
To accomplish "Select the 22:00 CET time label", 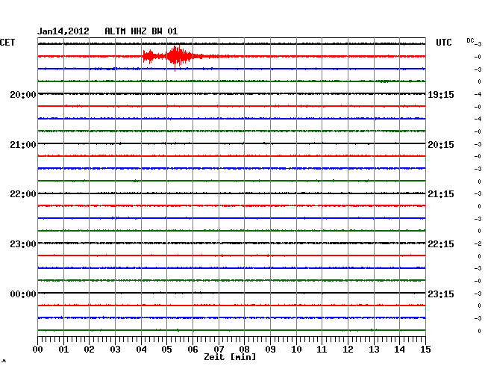I will (x=23, y=194).
